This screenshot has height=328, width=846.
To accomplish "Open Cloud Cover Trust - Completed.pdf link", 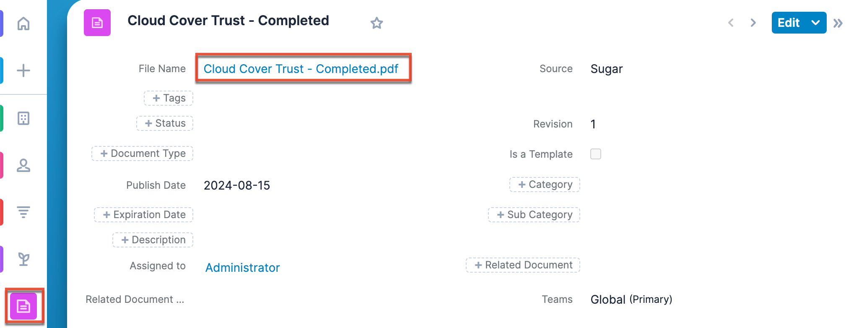I will 301,69.
